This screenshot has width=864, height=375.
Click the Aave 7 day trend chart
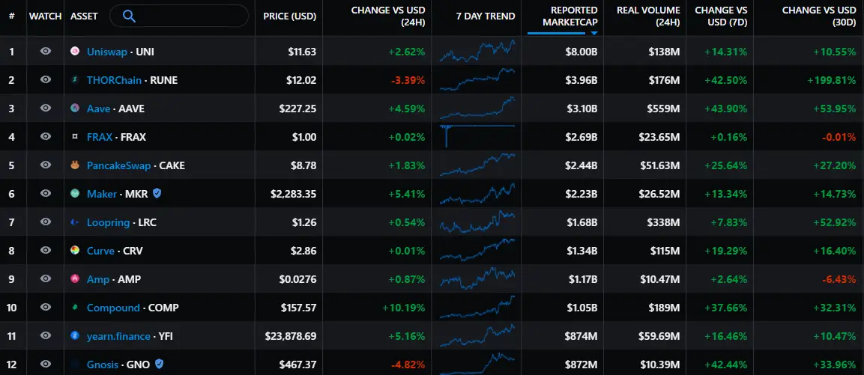[477, 109]
